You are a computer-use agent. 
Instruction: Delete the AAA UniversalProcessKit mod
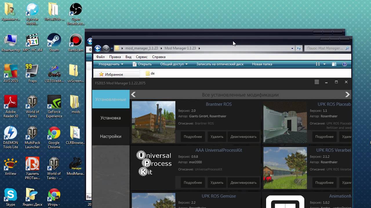point(217,183)
